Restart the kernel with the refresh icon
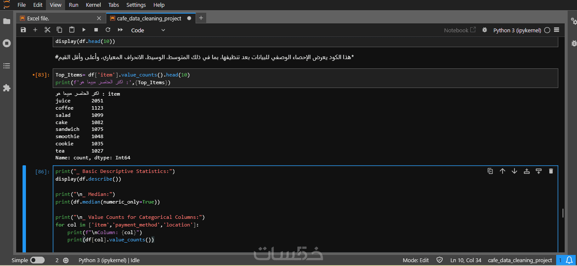Viewport: 577px width, 266px height. click(108, 30)
